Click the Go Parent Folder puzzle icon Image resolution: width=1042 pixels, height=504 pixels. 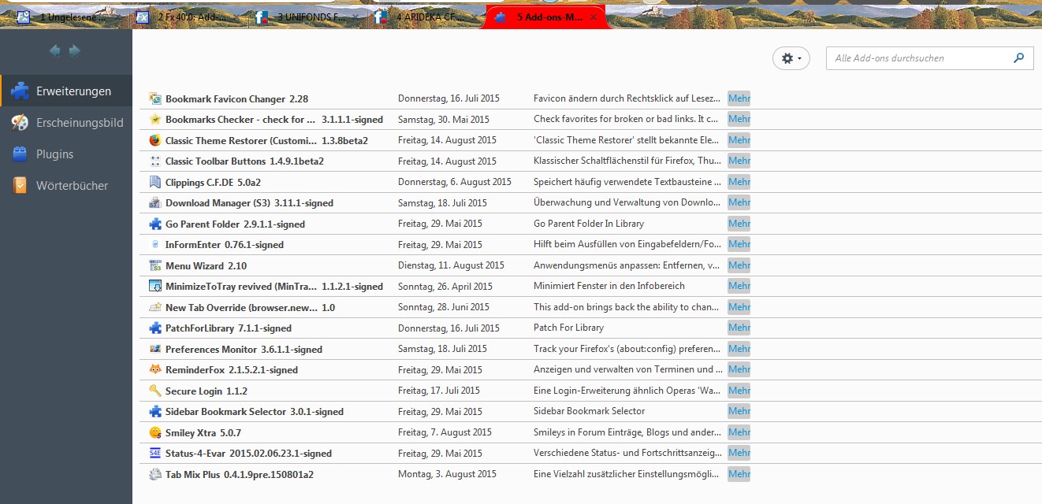pyautogui.click(x=155, y=224)
